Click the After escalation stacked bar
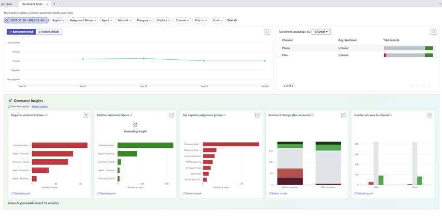The width and height of the screenshot is (442, 218). pos(329,163)
